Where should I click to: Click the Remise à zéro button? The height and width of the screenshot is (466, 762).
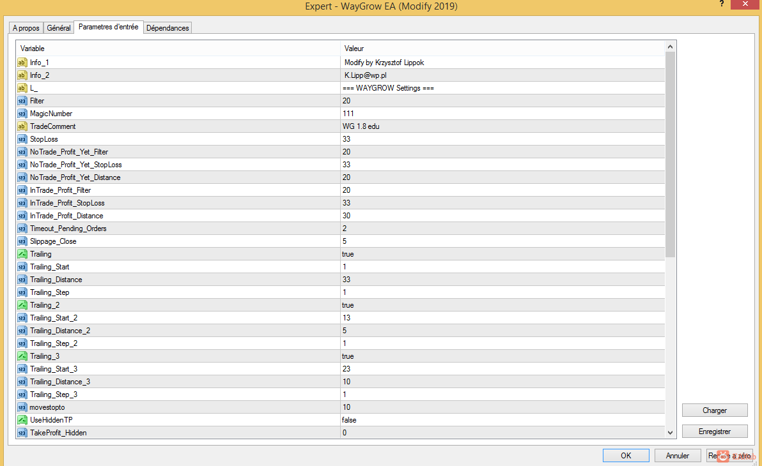pyautogui.click(x=729, y=455)
